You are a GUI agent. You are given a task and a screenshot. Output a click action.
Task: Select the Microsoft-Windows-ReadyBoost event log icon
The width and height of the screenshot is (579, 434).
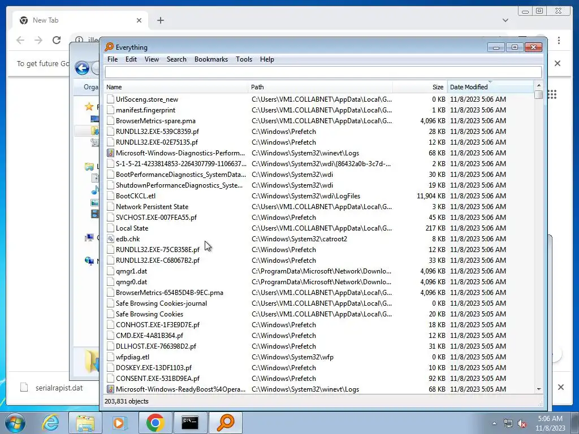pos(110,389)
